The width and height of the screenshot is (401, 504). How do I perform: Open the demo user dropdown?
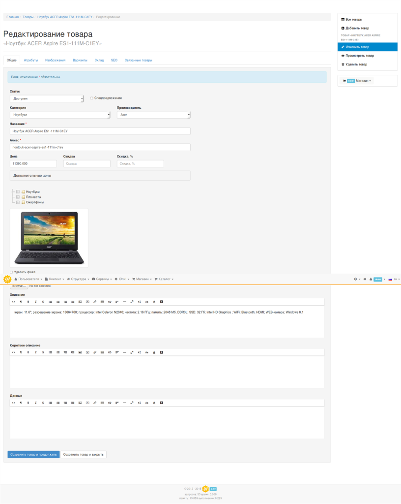377,279
